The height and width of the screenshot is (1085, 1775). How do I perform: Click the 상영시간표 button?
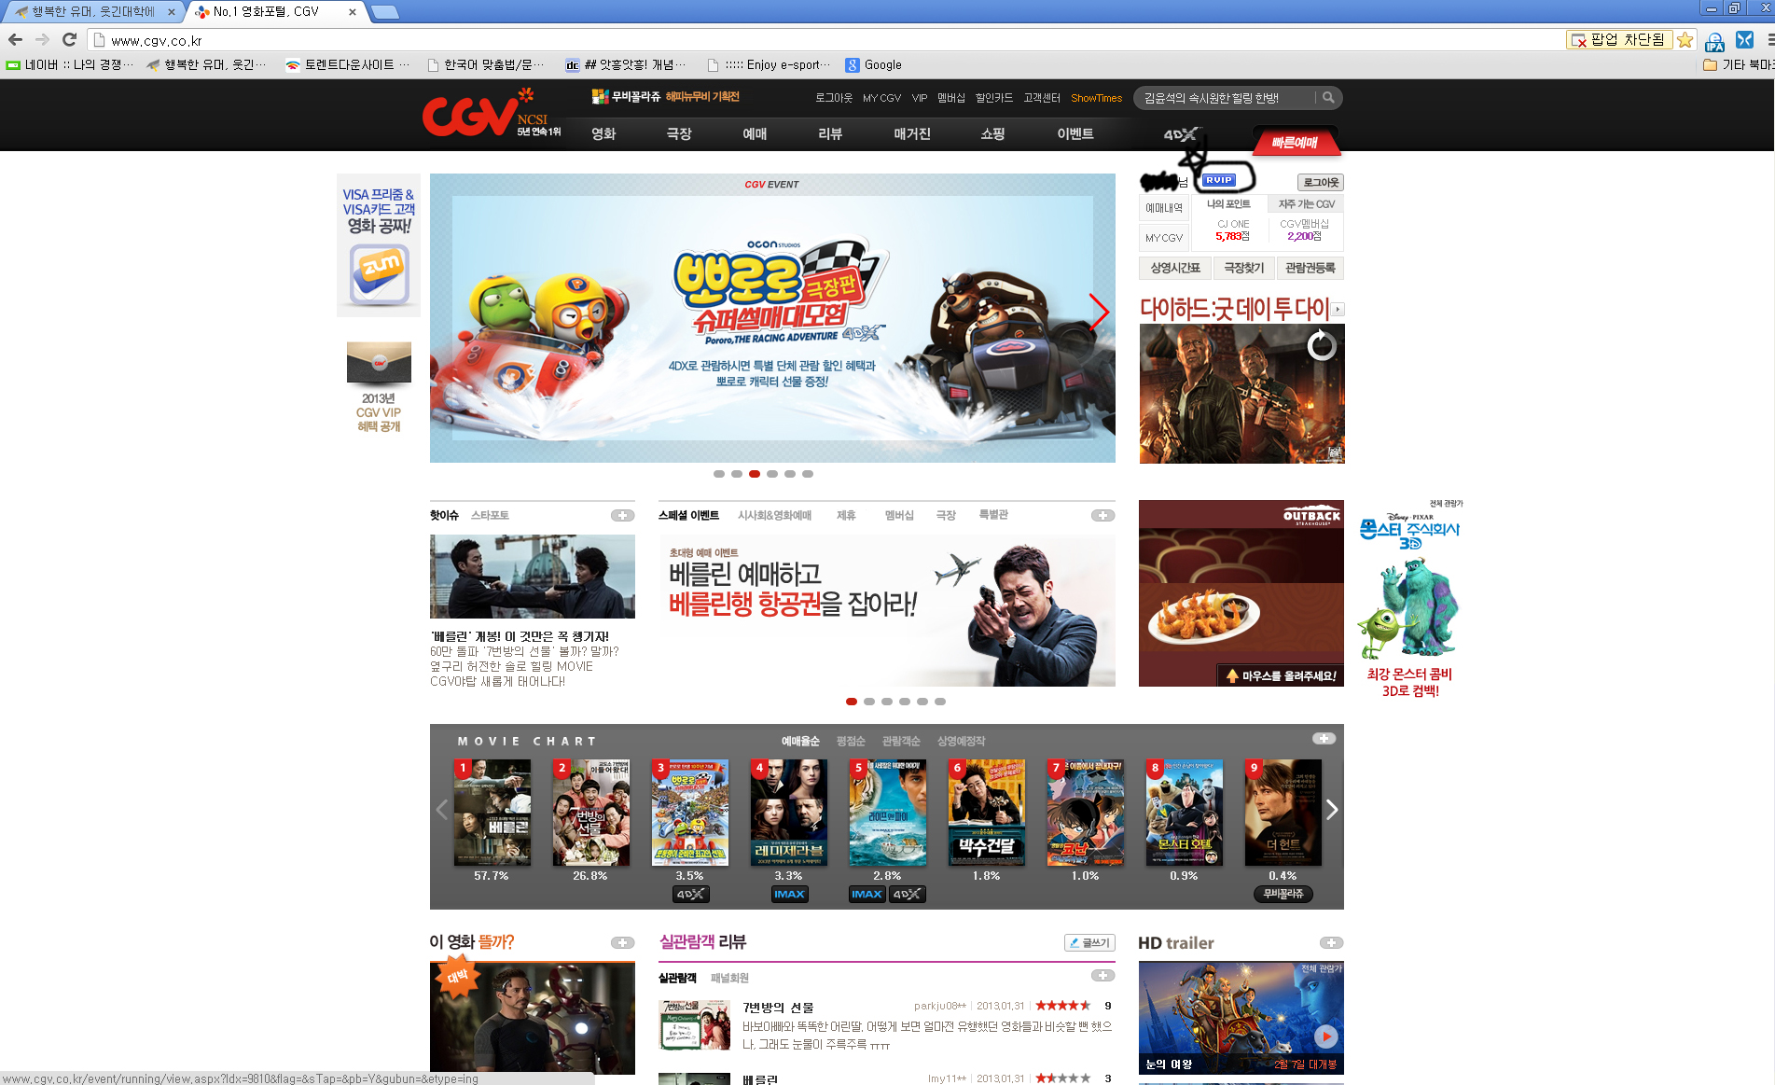pyautogui.click(x=1175, y=268)
